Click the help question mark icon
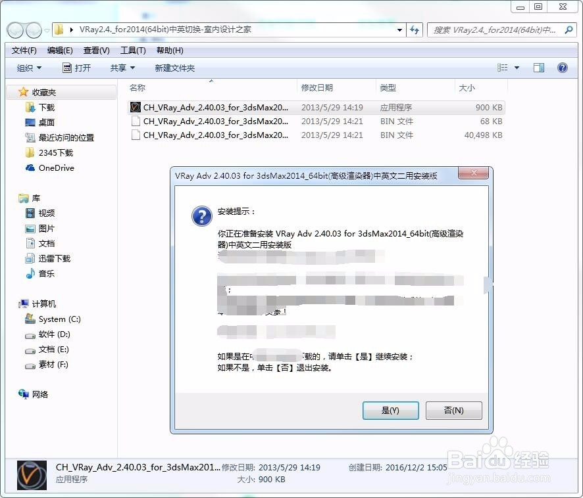 563,68
